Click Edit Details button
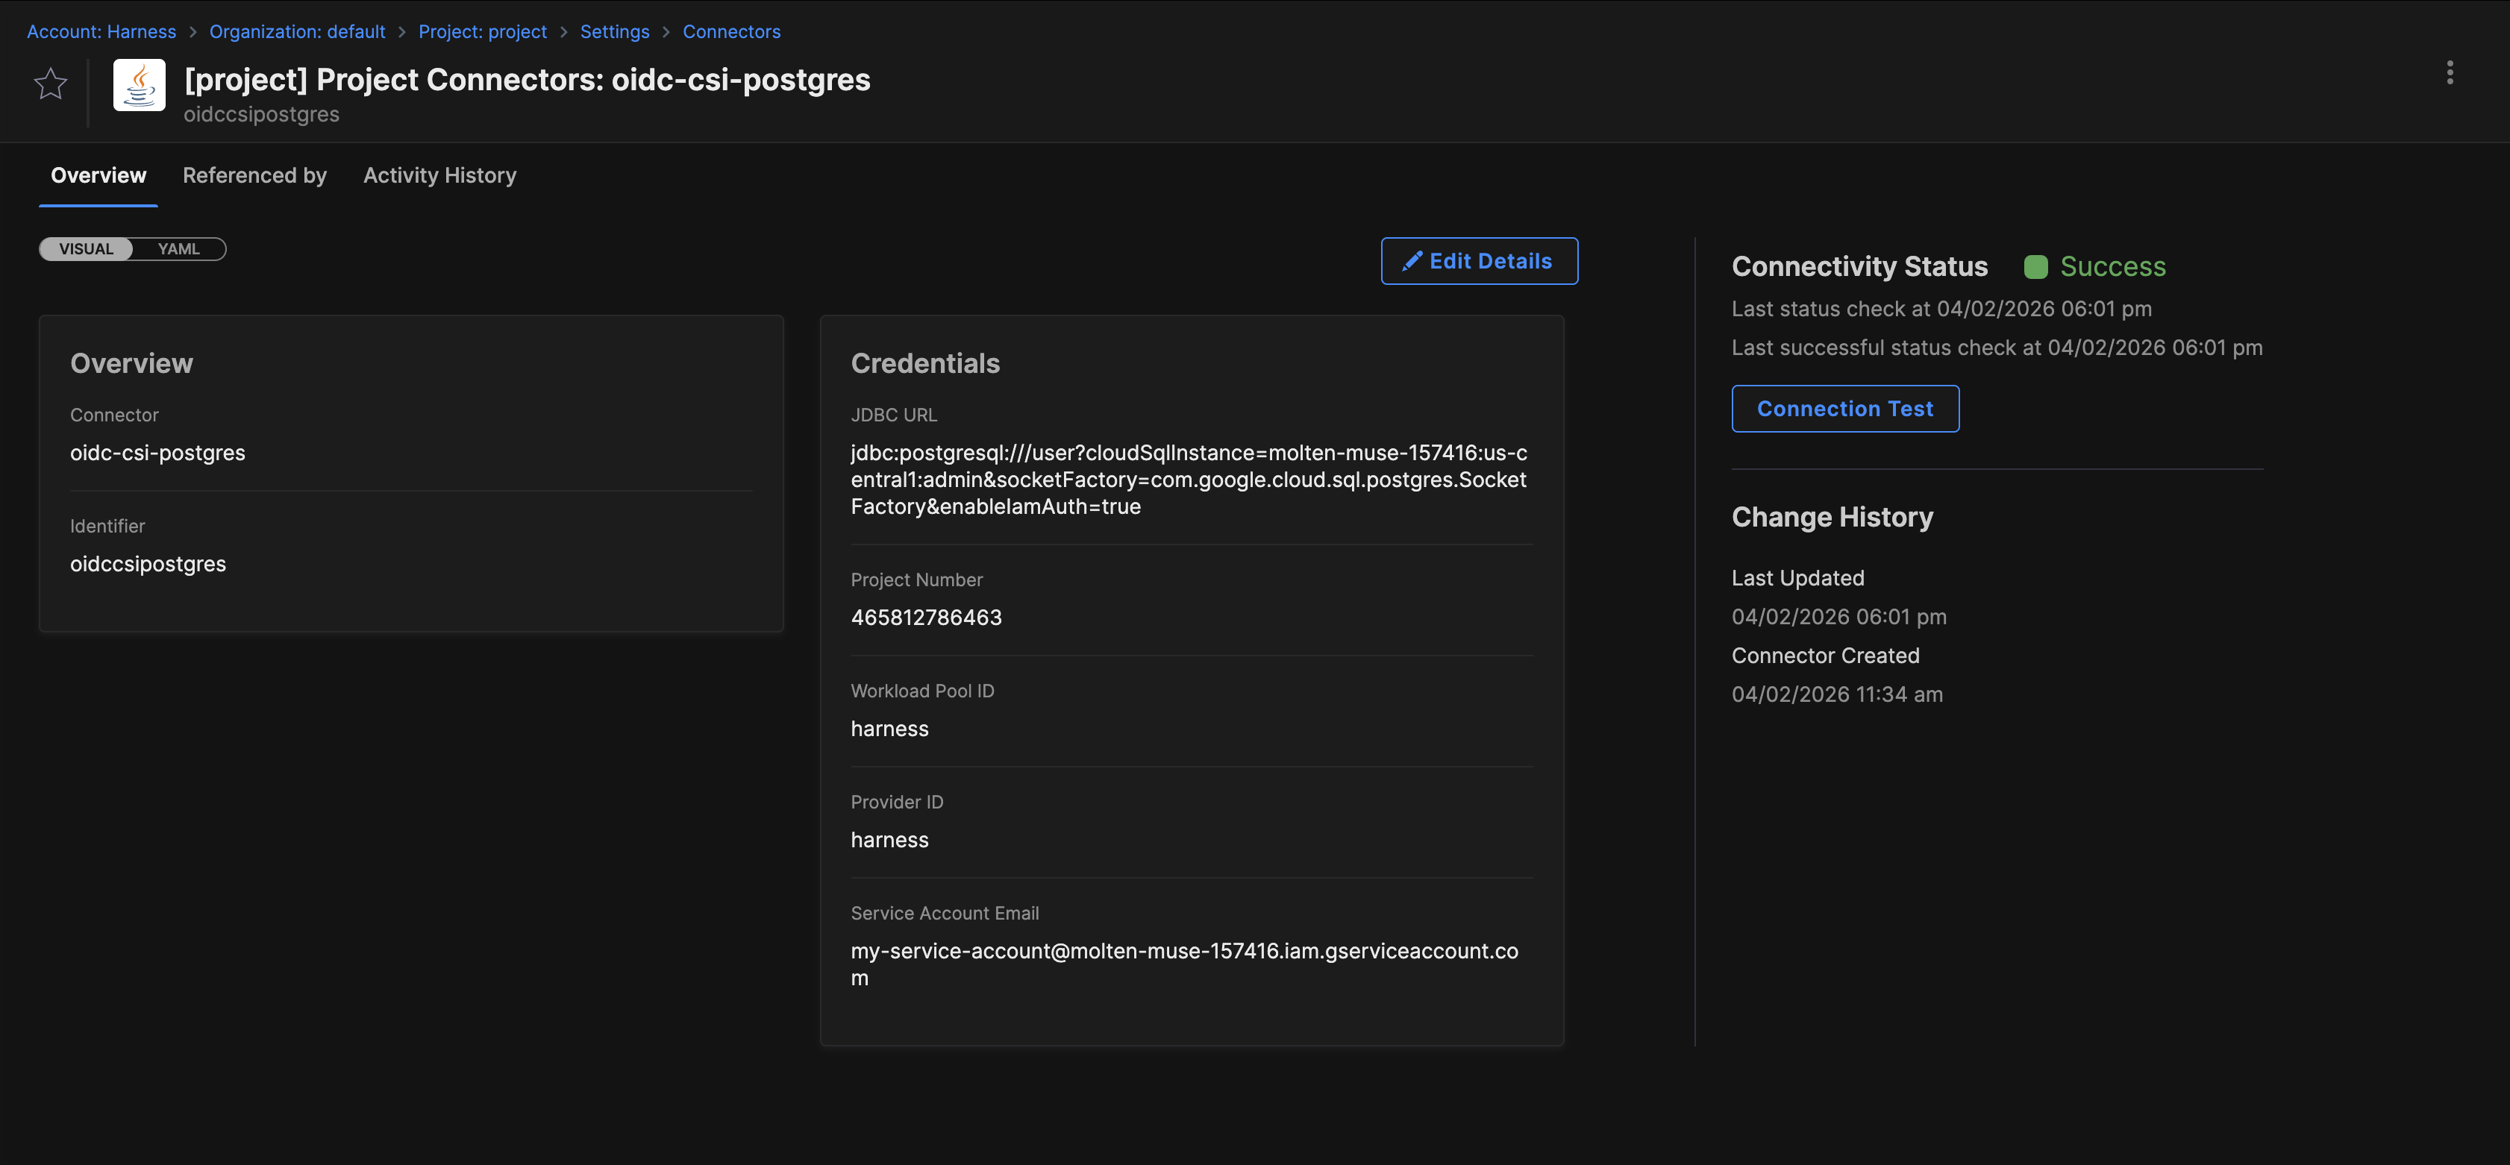The width and height of the screenshot is (2510, 1165). coord(1479,261)
